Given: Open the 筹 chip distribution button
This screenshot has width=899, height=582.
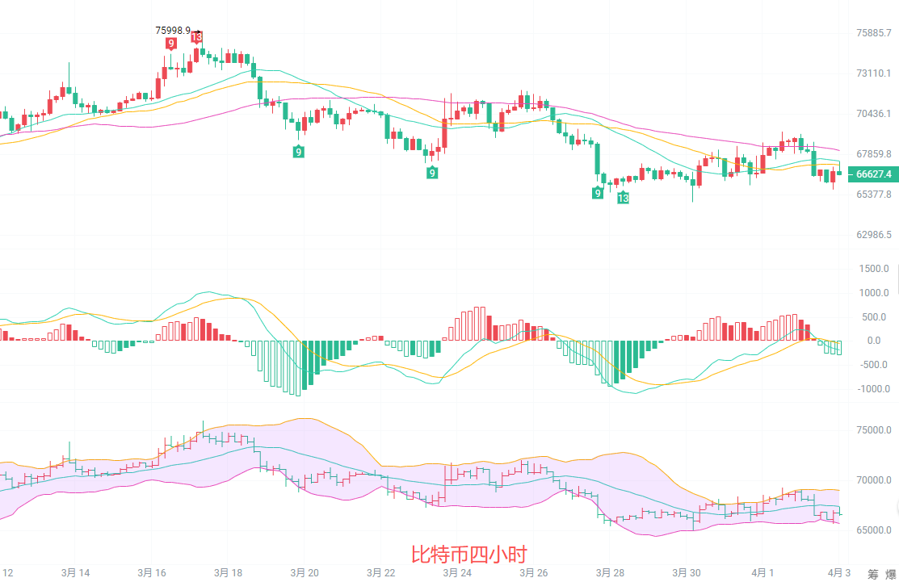Looking at the screenshot, I should 873,574.
